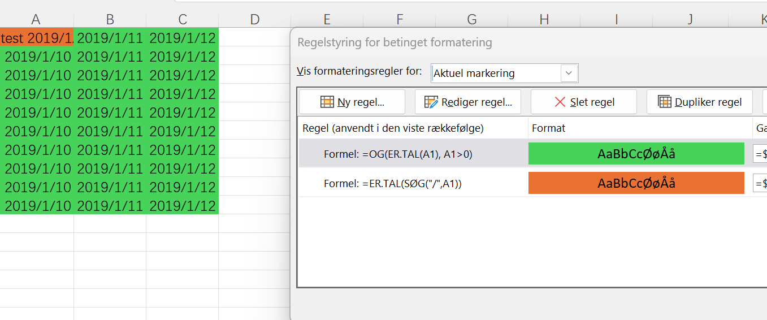Click the Rediger regel pencil icon
Screen dimensions: 767x320
pos(431,102)
